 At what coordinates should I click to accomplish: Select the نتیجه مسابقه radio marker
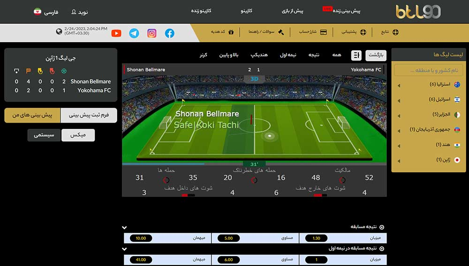[x=382, y=227]
